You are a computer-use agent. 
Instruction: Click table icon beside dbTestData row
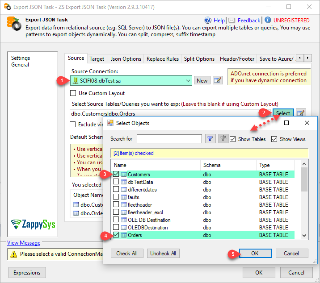pos(123,182)
